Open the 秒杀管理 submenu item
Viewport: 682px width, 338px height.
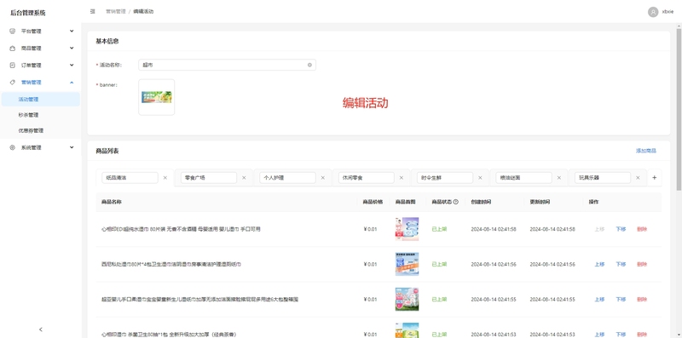pos(40,115)
